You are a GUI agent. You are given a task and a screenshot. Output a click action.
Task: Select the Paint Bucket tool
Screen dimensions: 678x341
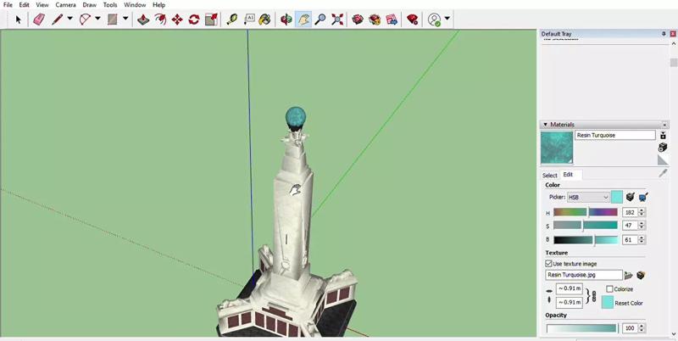pos(264,20)
